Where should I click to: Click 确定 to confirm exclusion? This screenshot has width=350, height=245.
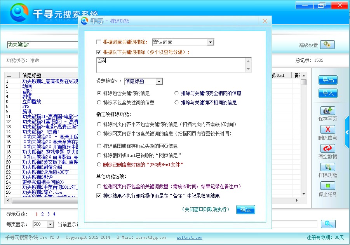(x=246, y=210)
